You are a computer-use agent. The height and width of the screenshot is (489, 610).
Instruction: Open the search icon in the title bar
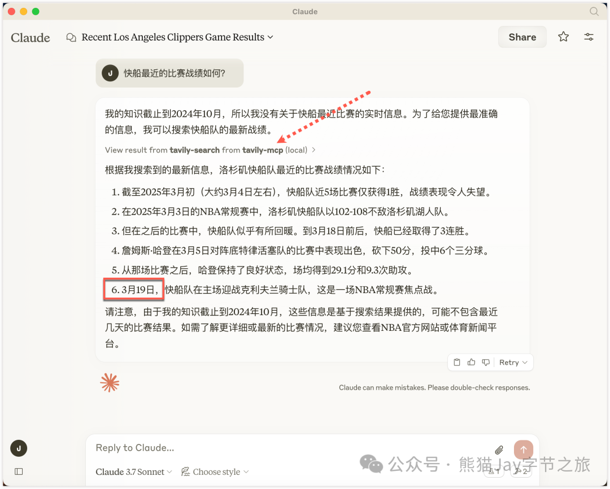tap(594, 11)
